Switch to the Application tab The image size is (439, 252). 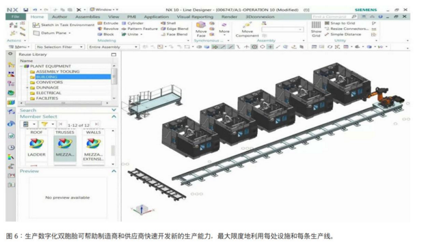tap(156, 17)
